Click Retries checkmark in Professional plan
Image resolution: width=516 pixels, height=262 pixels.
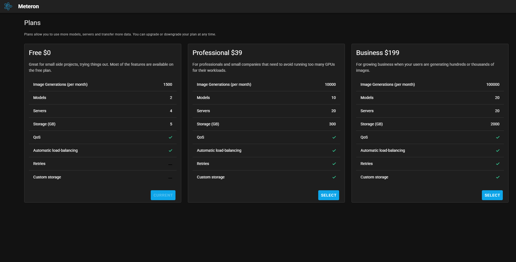tap(334, 164)
